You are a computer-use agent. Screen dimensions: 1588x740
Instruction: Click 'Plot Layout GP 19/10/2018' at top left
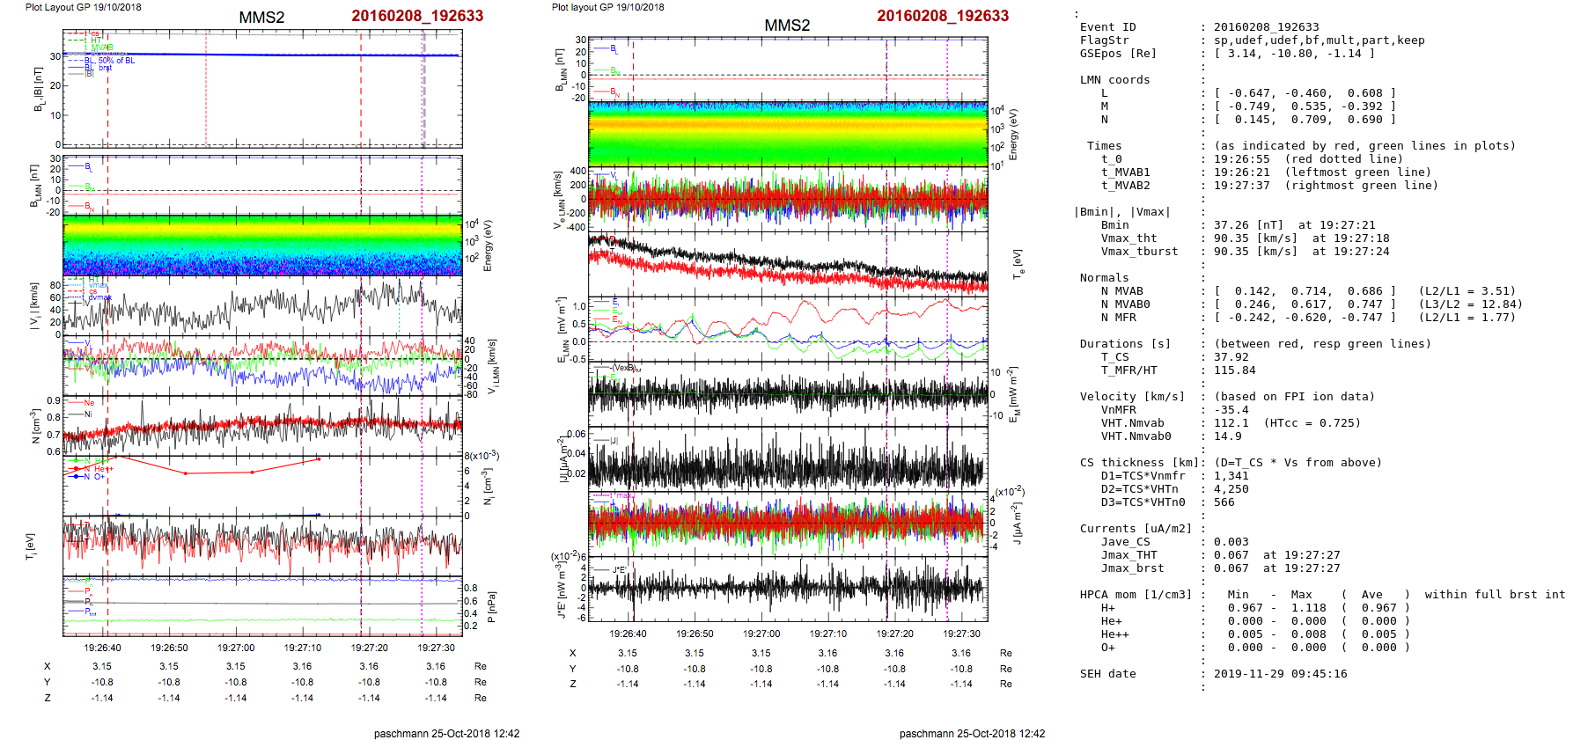coord(83,7)
